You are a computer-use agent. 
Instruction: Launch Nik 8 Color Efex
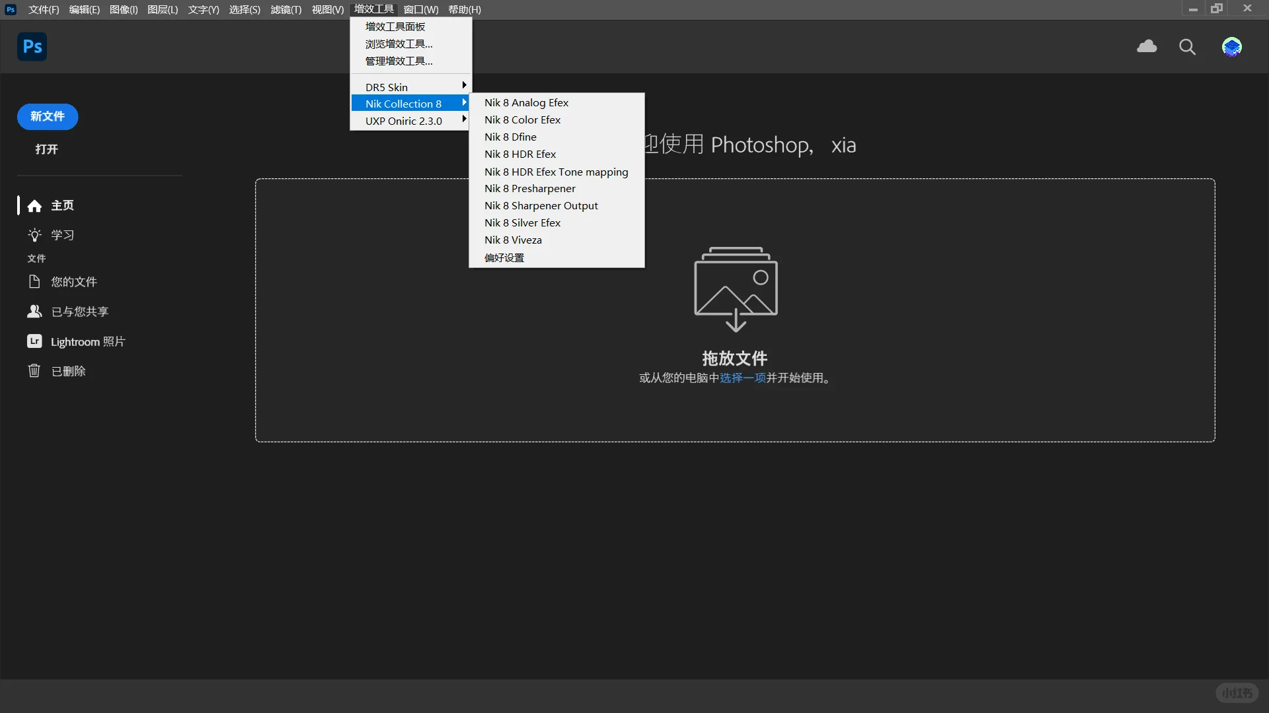tap(522, 119)
